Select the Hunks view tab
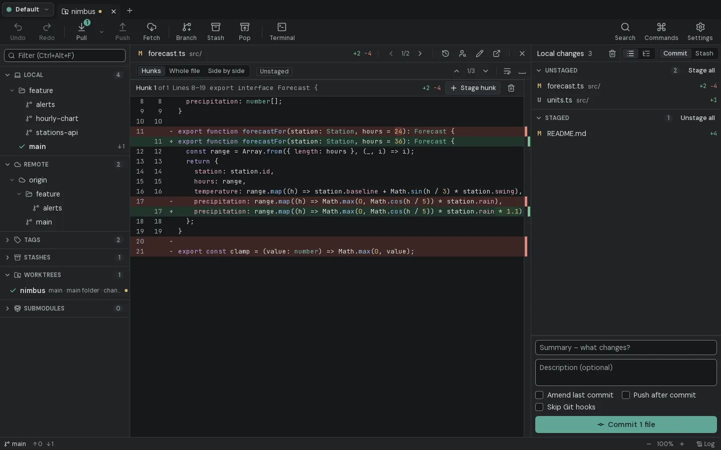The height and width of the screenshot is (450, 721). pos(151,71)
